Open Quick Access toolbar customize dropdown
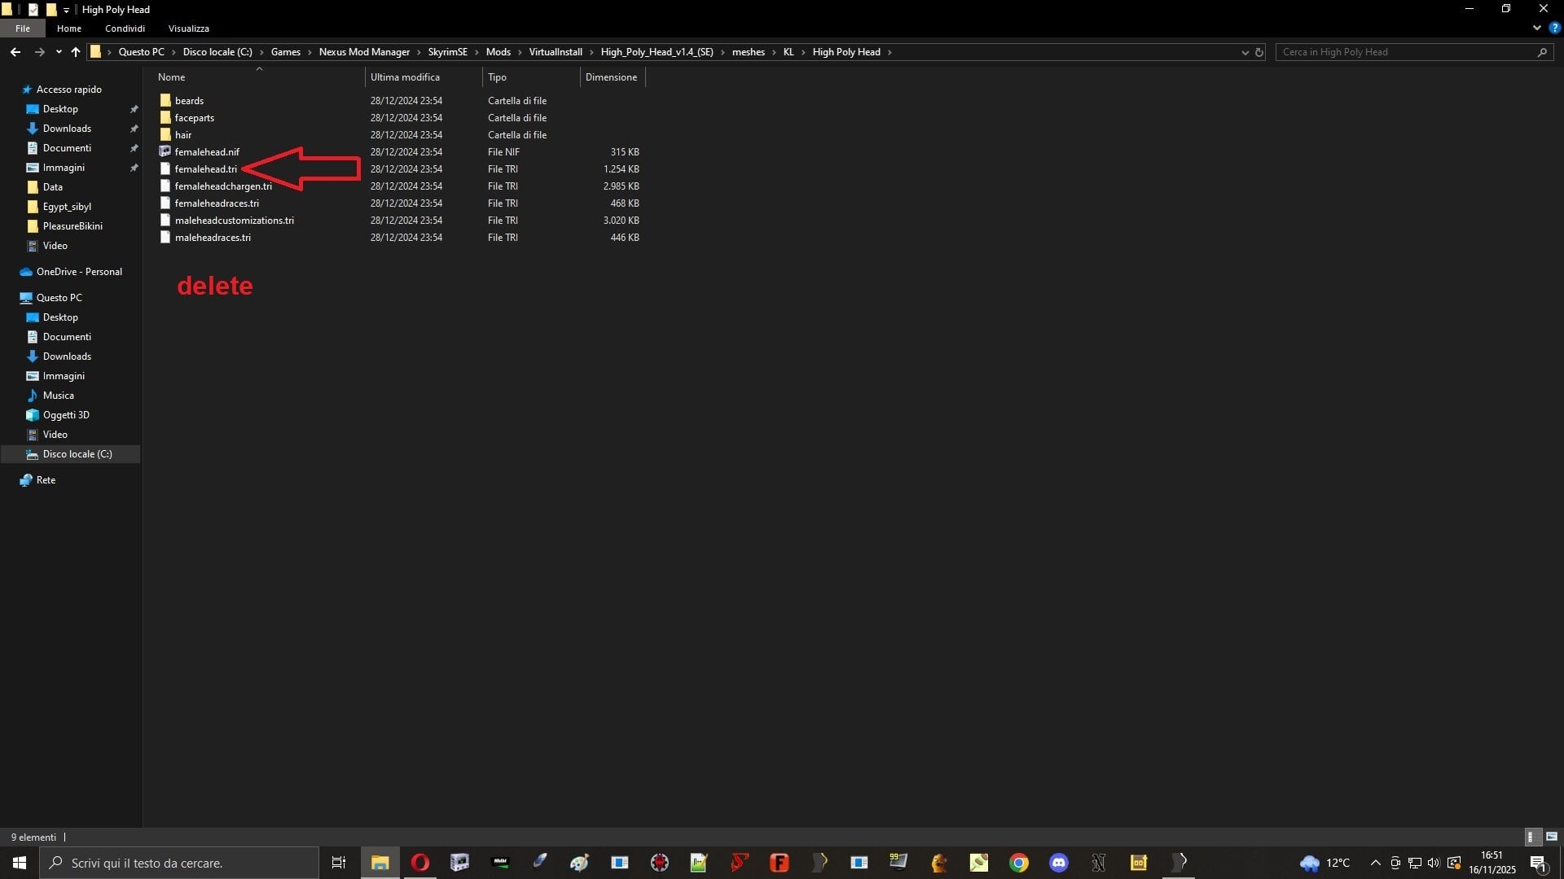This screenshot has width=1564, height=879. [x=66, y=10]
